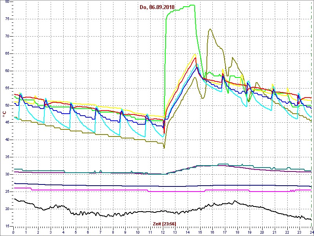Click hour 2 on the time axis

tap(38, 232)
